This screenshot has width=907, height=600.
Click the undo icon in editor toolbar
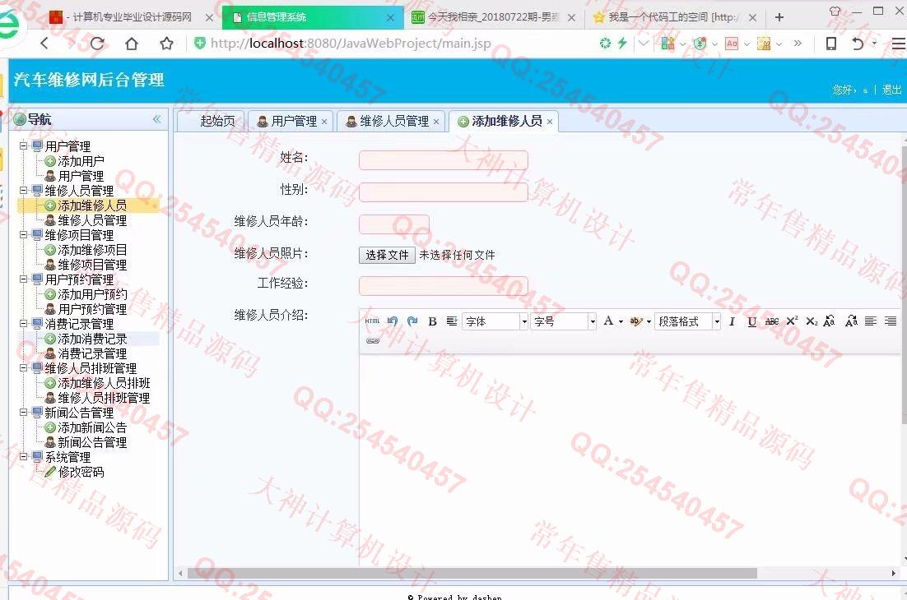pyautogui.click(x=393, y=321)
